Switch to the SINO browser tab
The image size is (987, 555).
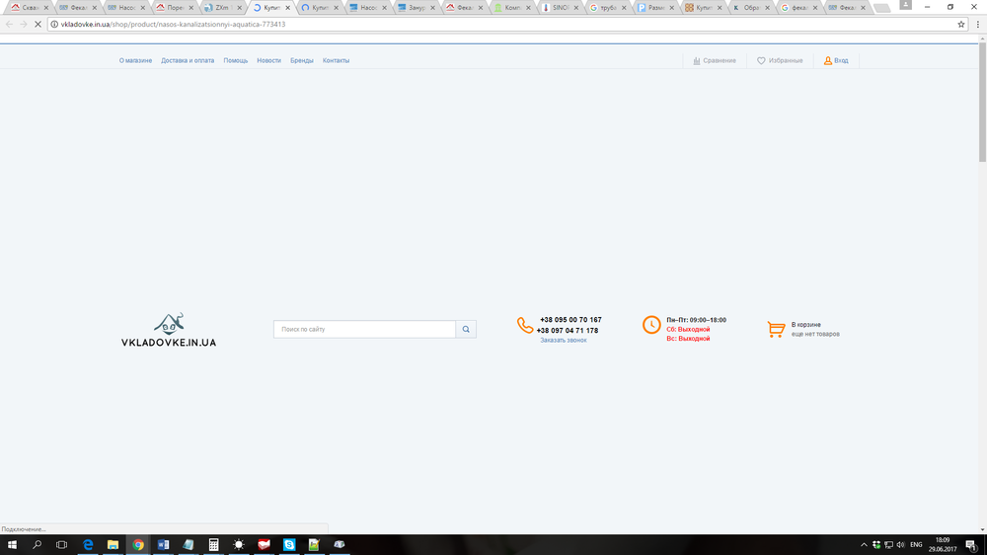[x=559, y=8]
